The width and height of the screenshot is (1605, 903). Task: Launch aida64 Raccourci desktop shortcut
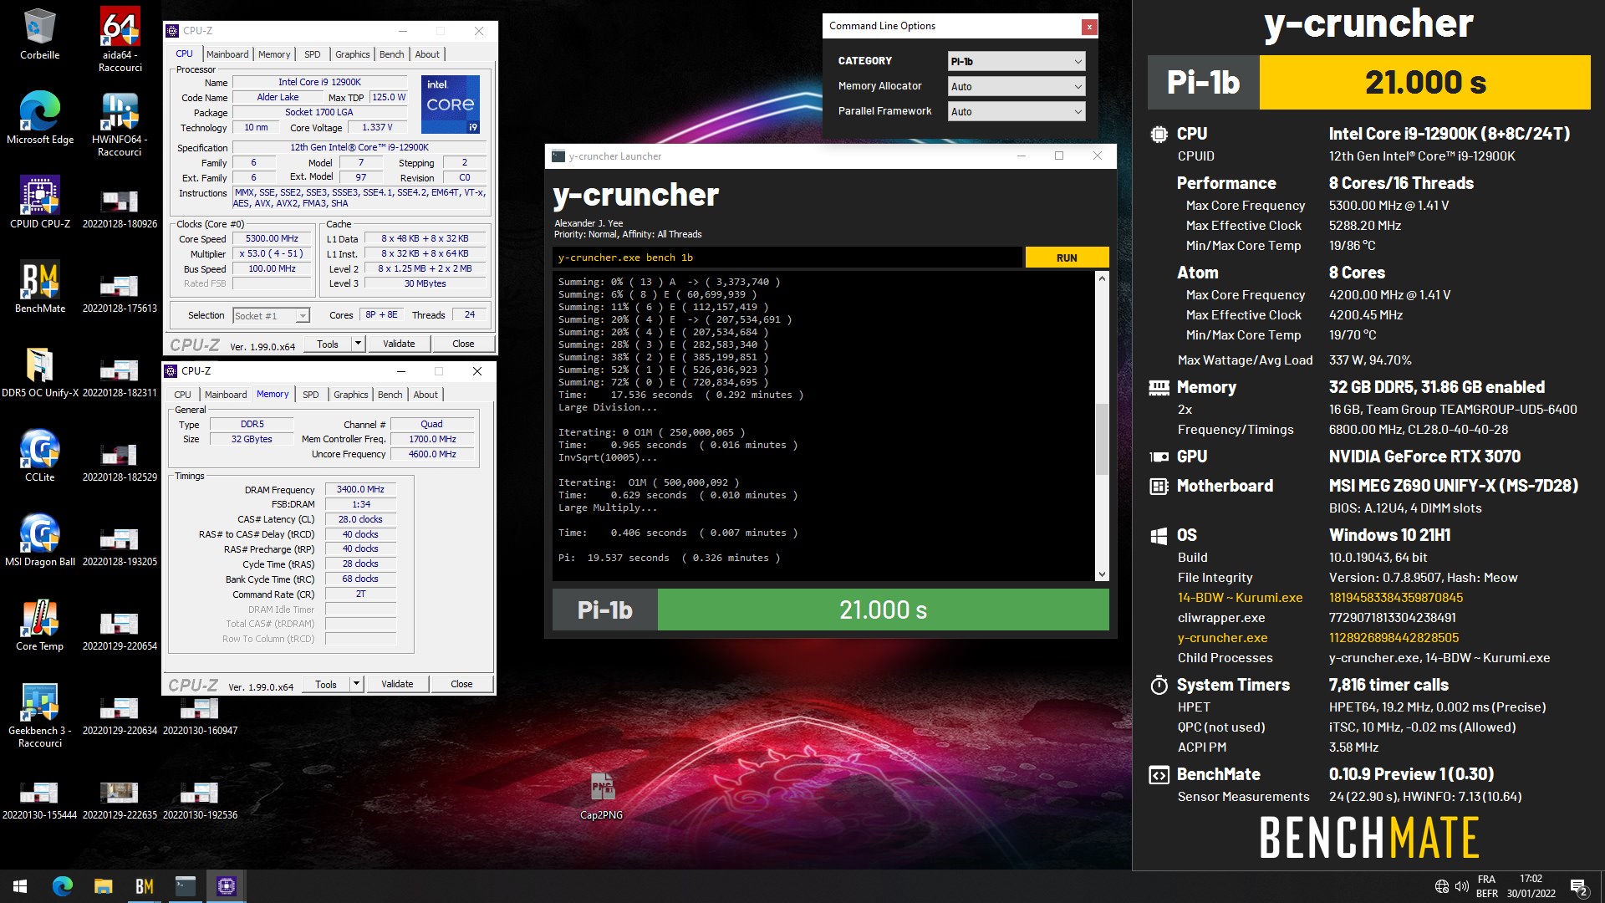tap(120, 39)
